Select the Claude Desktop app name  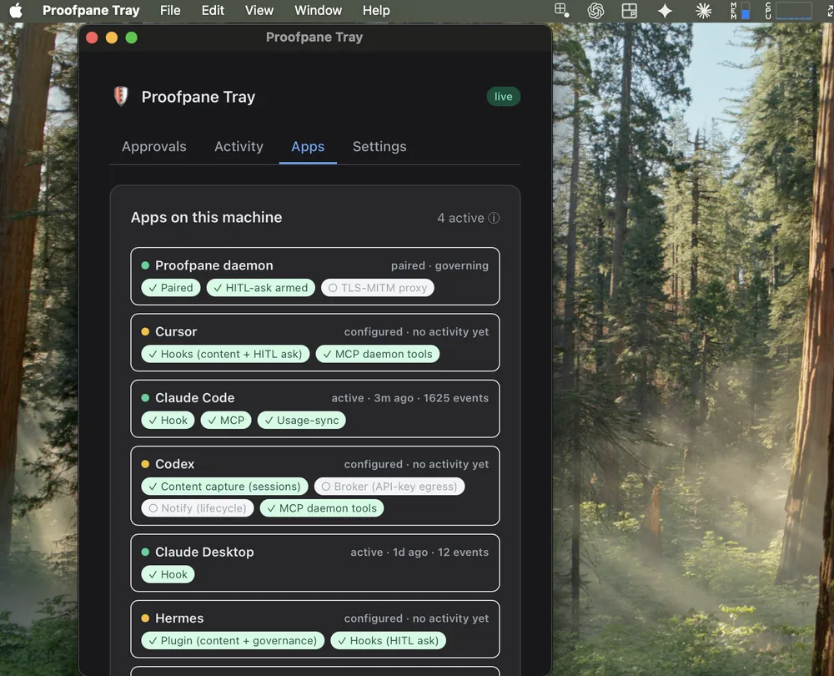204,552
